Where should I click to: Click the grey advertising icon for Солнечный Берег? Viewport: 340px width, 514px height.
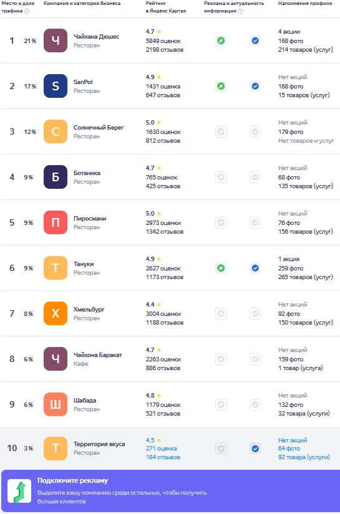[221, 132]
